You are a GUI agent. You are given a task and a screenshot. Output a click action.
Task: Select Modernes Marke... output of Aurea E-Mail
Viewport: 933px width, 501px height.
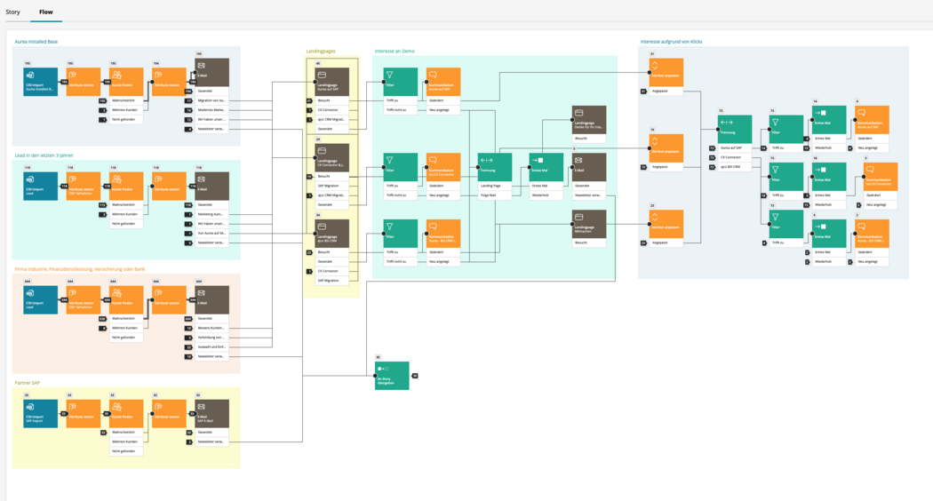coord(211,110)
